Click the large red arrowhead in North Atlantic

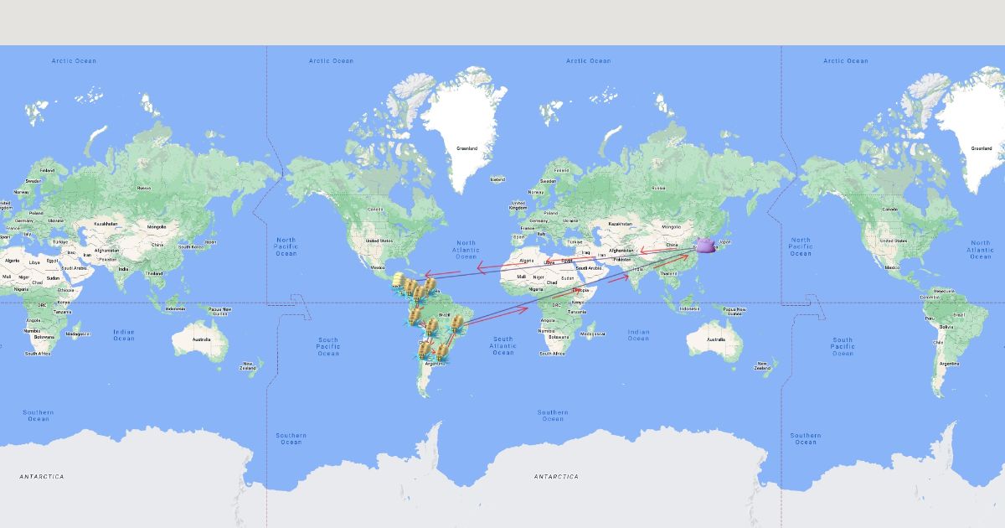click(x=483, y=268)
